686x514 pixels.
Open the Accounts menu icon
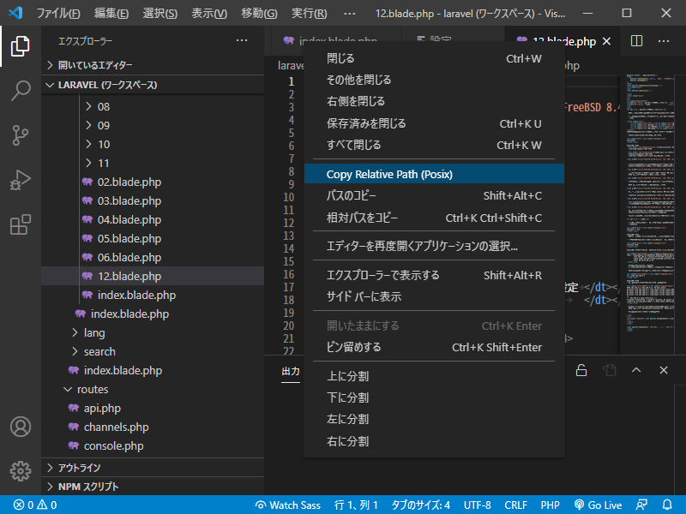point(21,427)
